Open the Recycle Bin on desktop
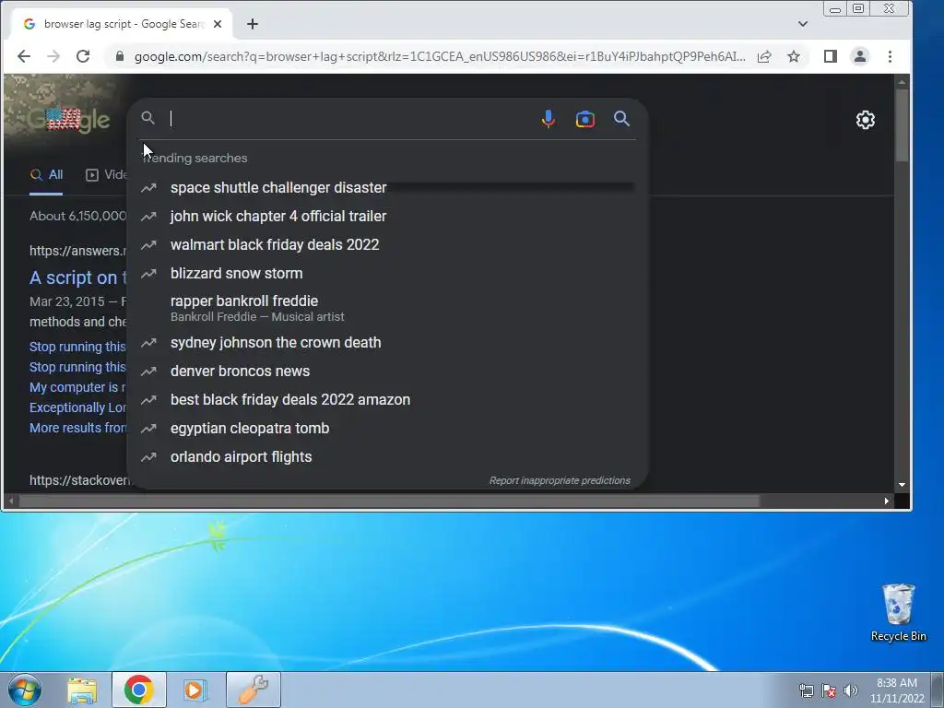Image resolution: width=944 pixels, height=708 pixels. (898, 612)
